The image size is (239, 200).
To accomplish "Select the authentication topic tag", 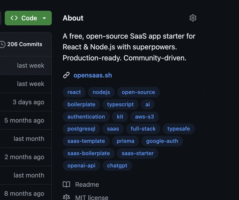I will 86,116.
